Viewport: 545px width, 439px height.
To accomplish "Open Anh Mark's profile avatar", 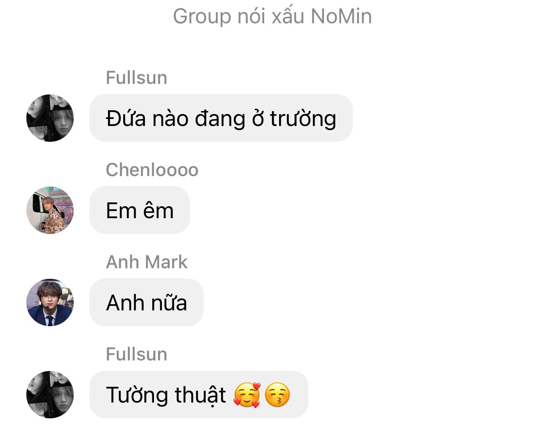I will tap(50, 302).
